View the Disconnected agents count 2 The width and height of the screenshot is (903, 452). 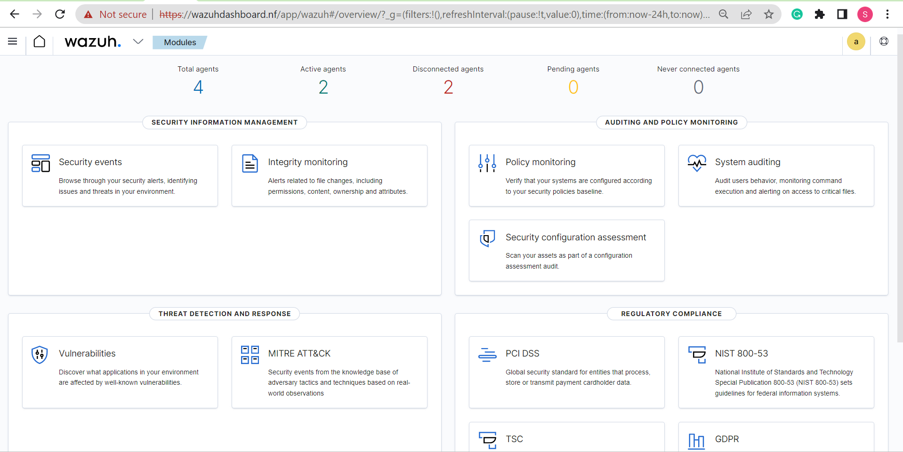448,87
